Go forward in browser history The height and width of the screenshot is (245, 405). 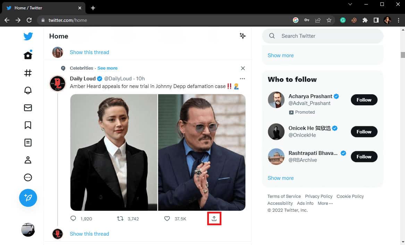18,20
